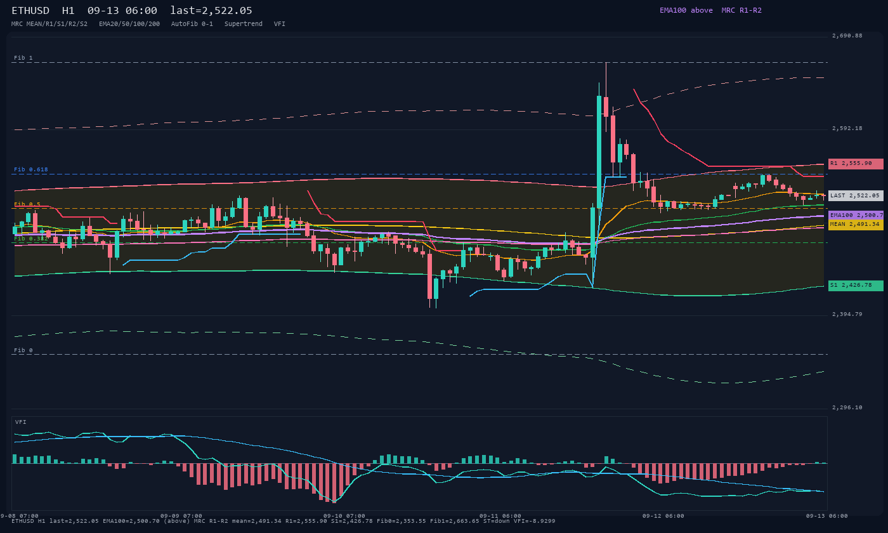Click the 'EMA100 above' status text

tap(686, 10)
